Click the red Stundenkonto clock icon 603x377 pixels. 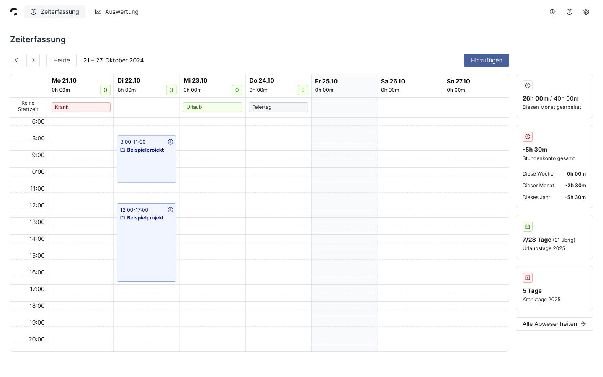[x=528, y=137]
